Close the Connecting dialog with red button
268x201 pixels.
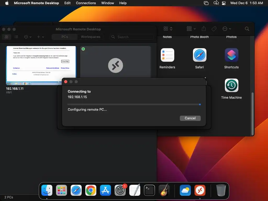pos(66,82)
